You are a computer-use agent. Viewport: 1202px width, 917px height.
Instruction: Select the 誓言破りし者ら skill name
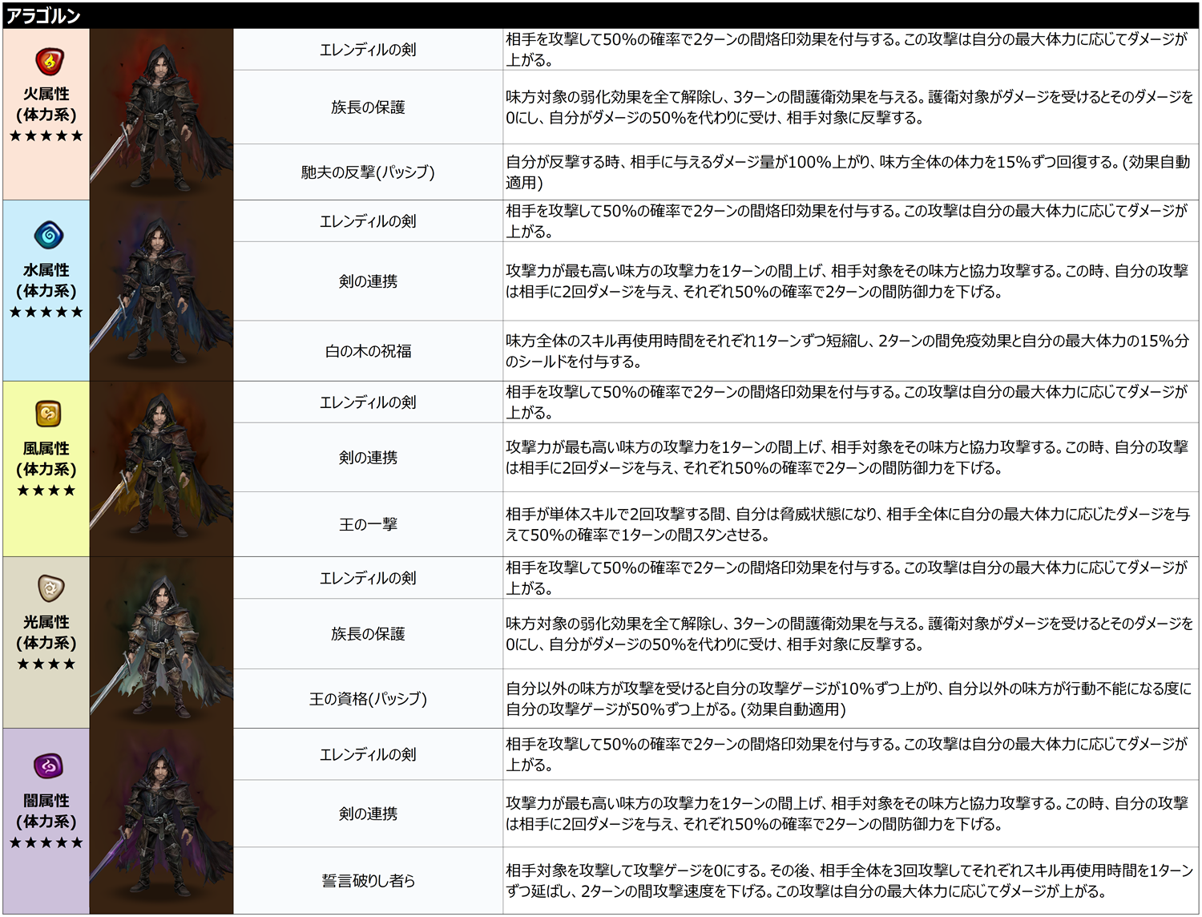368,881
